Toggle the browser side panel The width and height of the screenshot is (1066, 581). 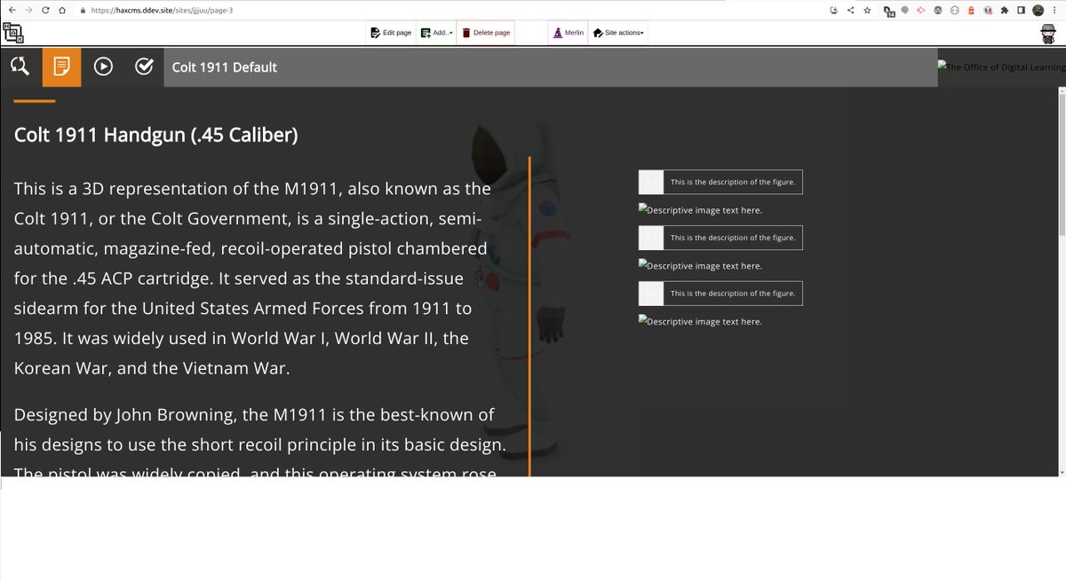click(1021, 11)
